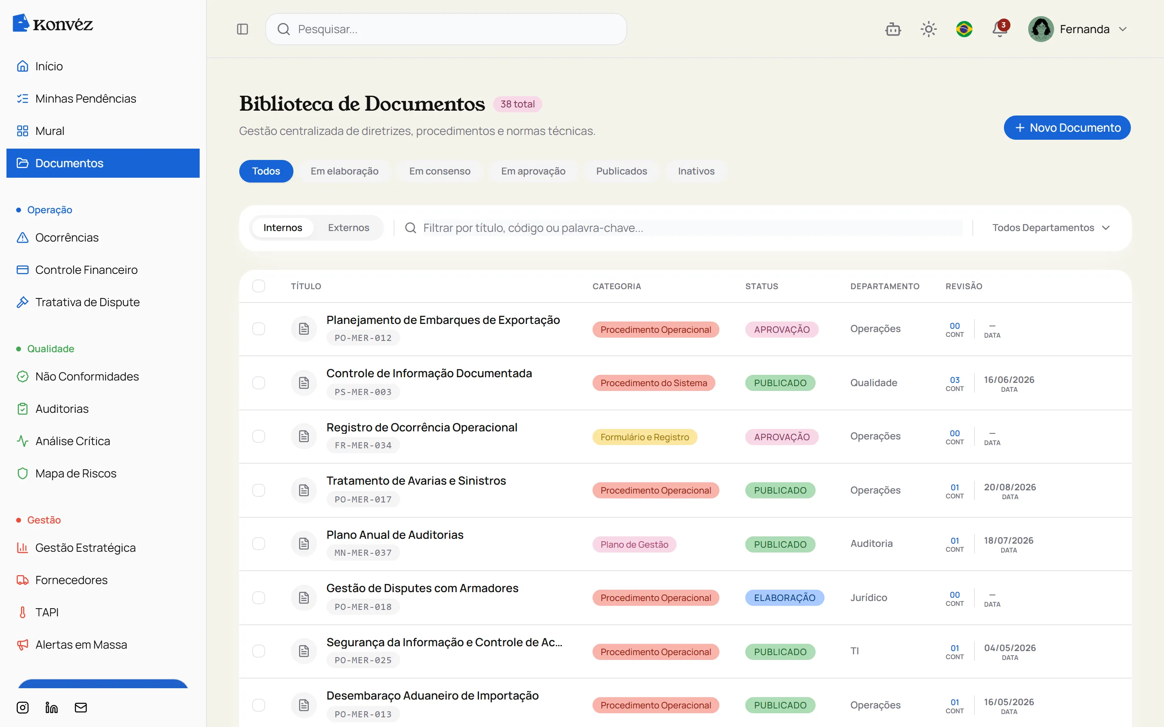Open Ocorrências in the sidebar
The height and width of the screenshot is (727, 1164).
(103, 237)
